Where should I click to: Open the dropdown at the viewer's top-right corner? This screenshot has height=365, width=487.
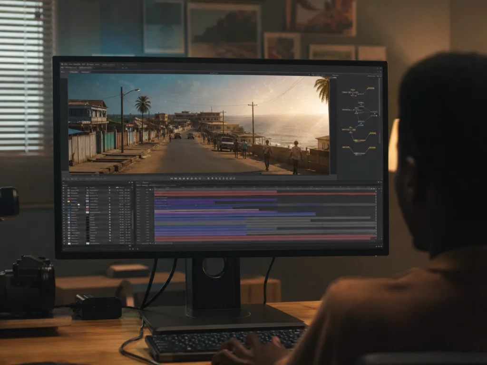309,75
